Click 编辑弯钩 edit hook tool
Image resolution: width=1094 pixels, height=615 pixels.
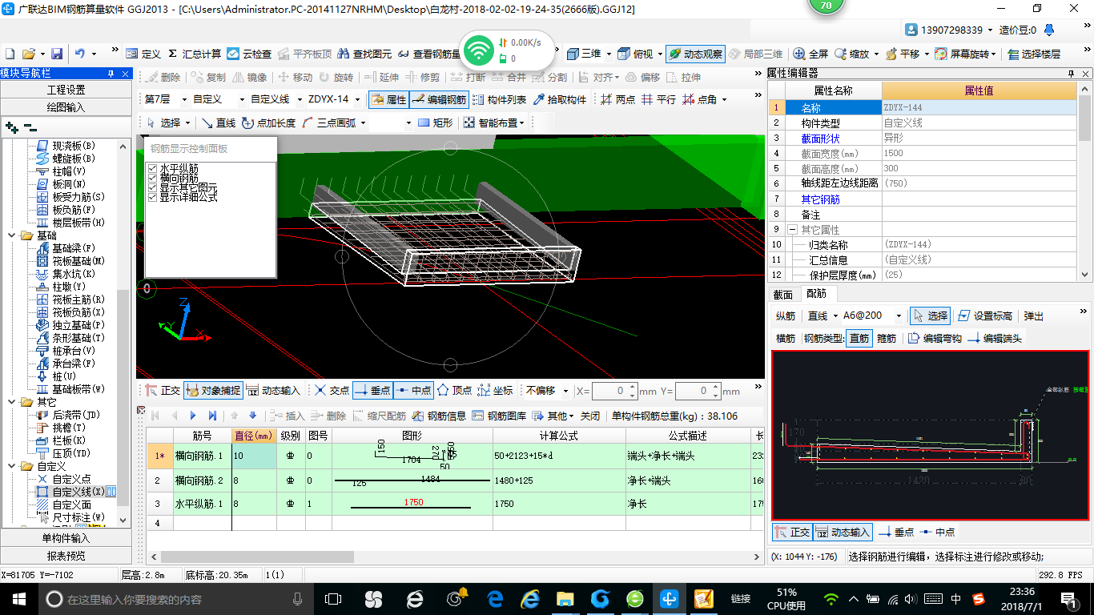tap(934, 338)
